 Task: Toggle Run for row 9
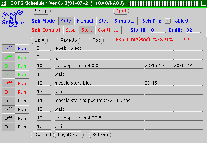(x=22, y=57)
